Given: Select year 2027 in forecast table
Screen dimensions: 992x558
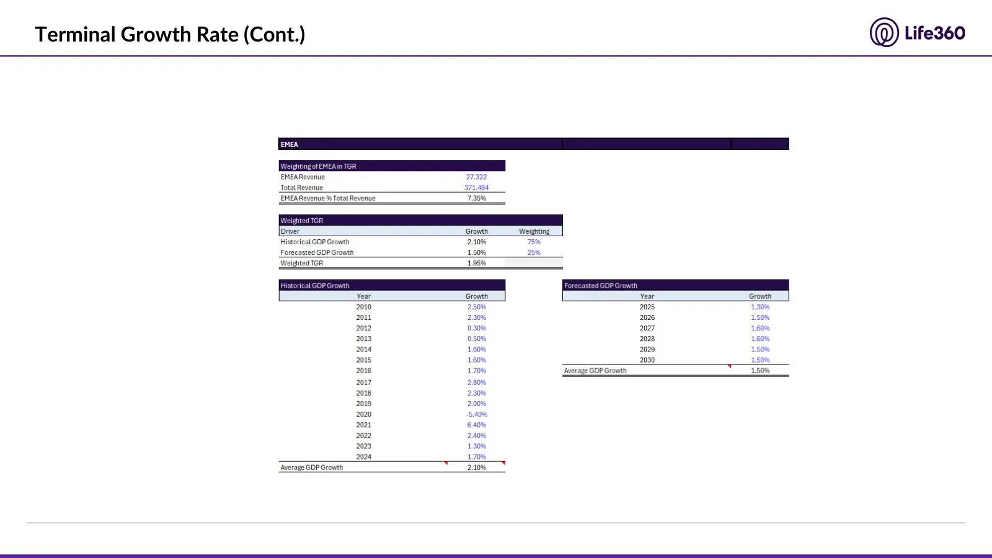Looking at the screenshot, I should pos(647,328).
